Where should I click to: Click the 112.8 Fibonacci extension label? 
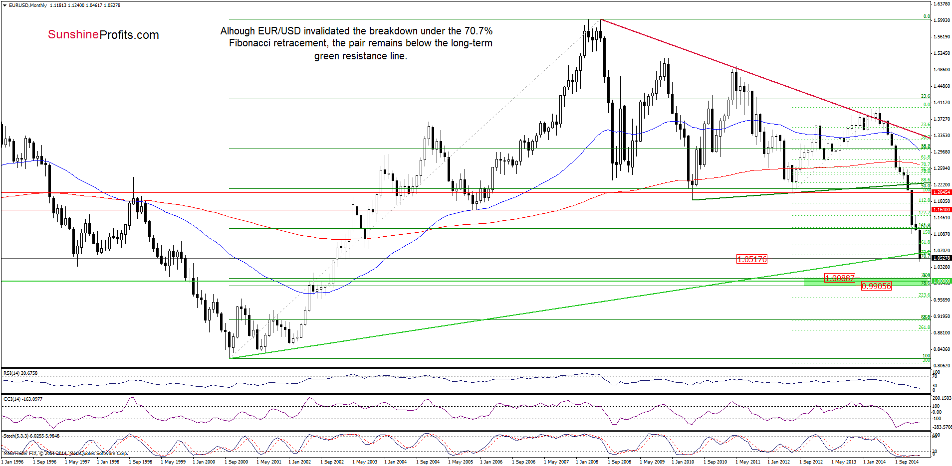(x=925, y=201)
